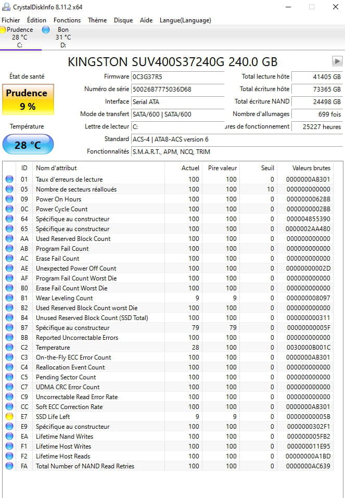
Task: Click the Nom d'attribut column header
Action: (98, 168)
